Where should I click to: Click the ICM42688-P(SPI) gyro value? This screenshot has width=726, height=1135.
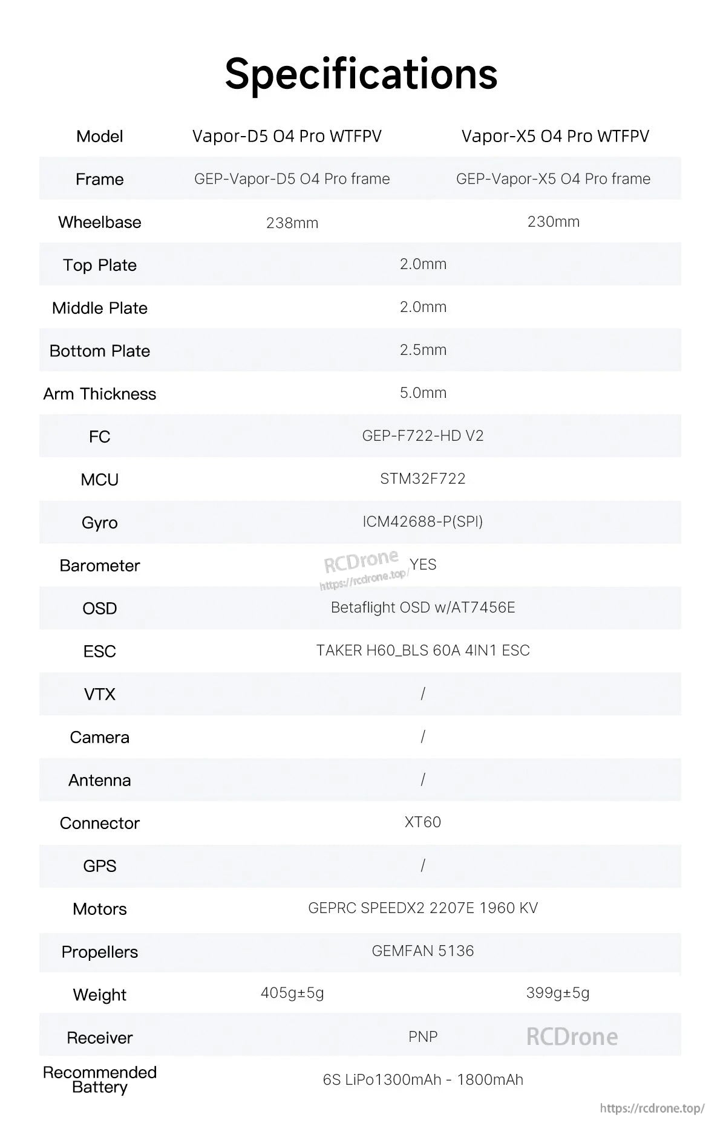point(423,521)
